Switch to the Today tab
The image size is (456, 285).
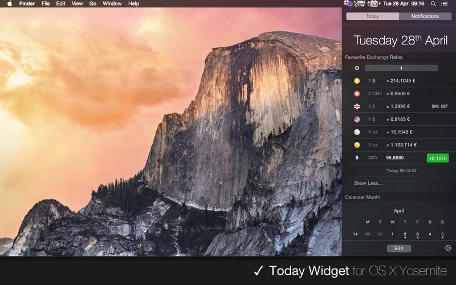pos(373,17)
